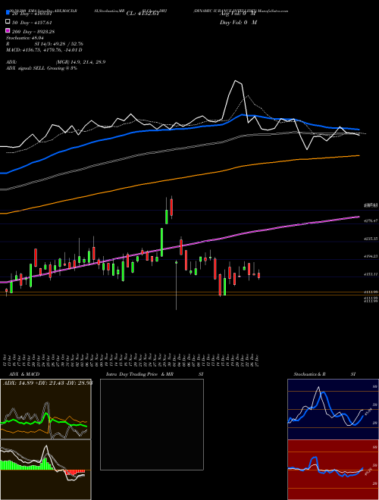The width and height of the screenshot is (379, 500).
Task: Click the last red candle on the right
Action: 259,275
